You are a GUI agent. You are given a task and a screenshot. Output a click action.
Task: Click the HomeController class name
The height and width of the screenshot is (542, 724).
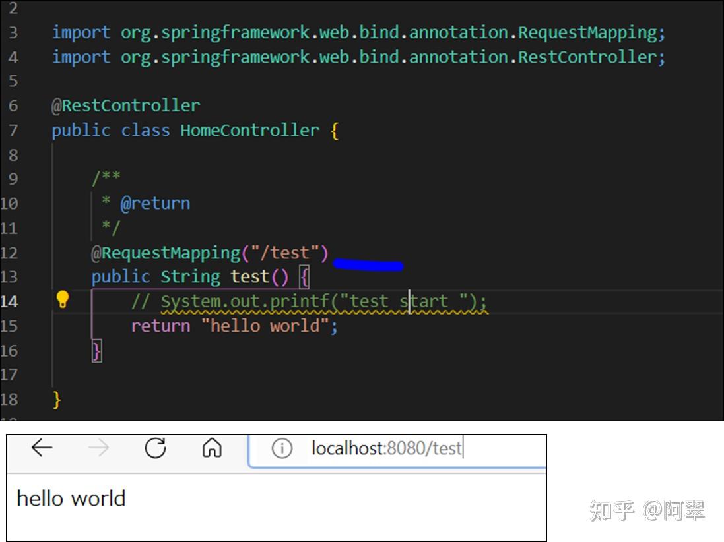click(249, 130)
